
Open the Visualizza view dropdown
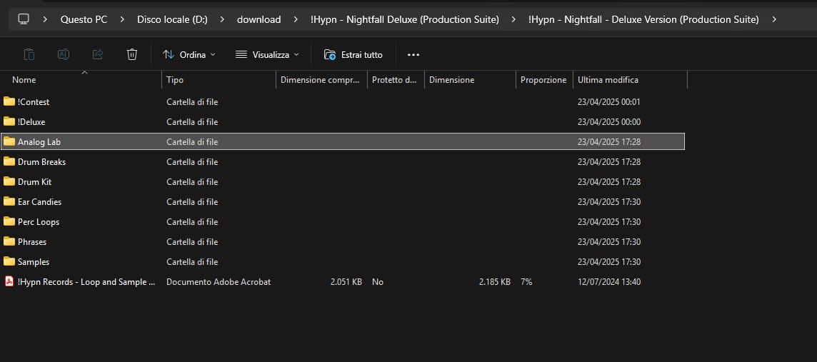(x=267, y=55)
